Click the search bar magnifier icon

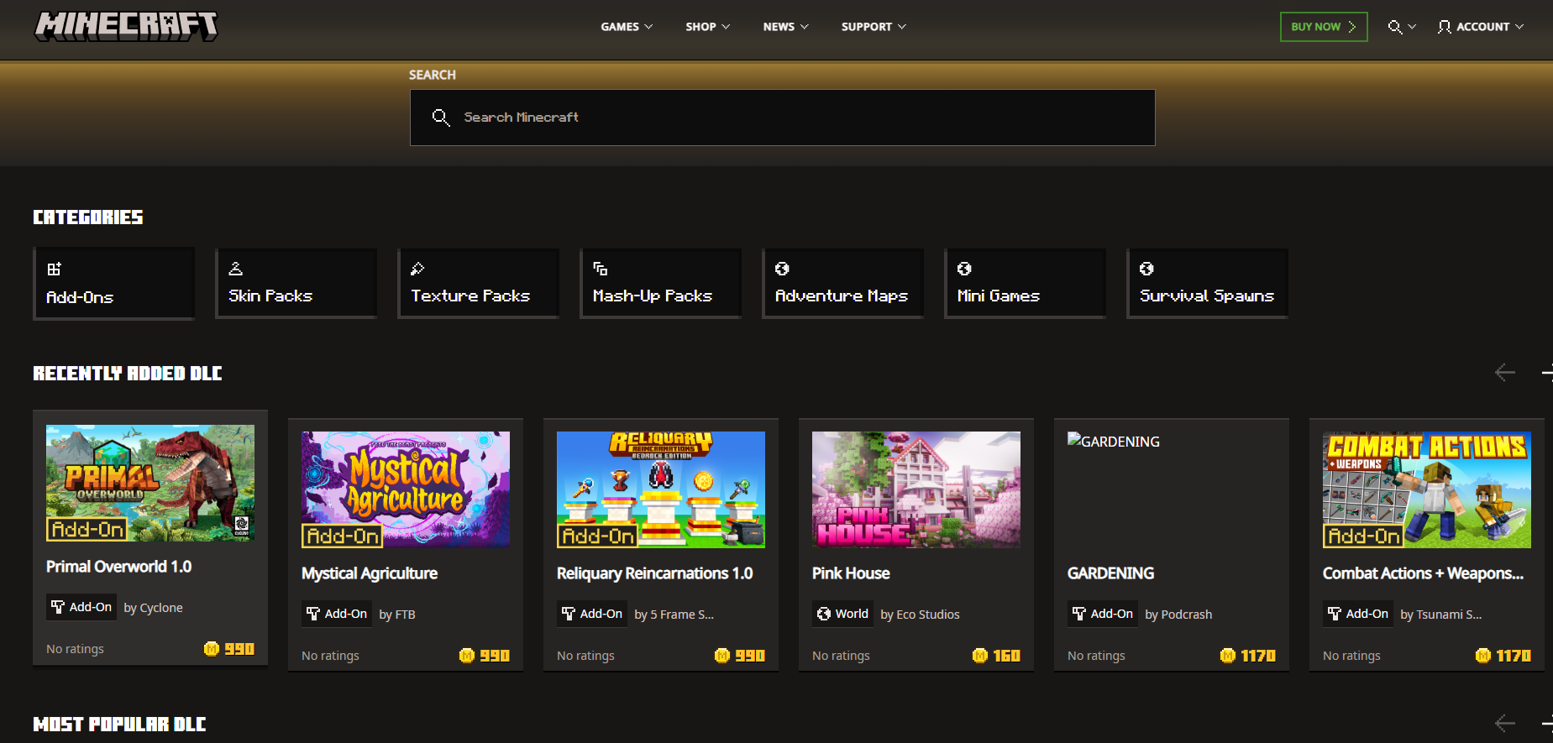pos(441,118)
